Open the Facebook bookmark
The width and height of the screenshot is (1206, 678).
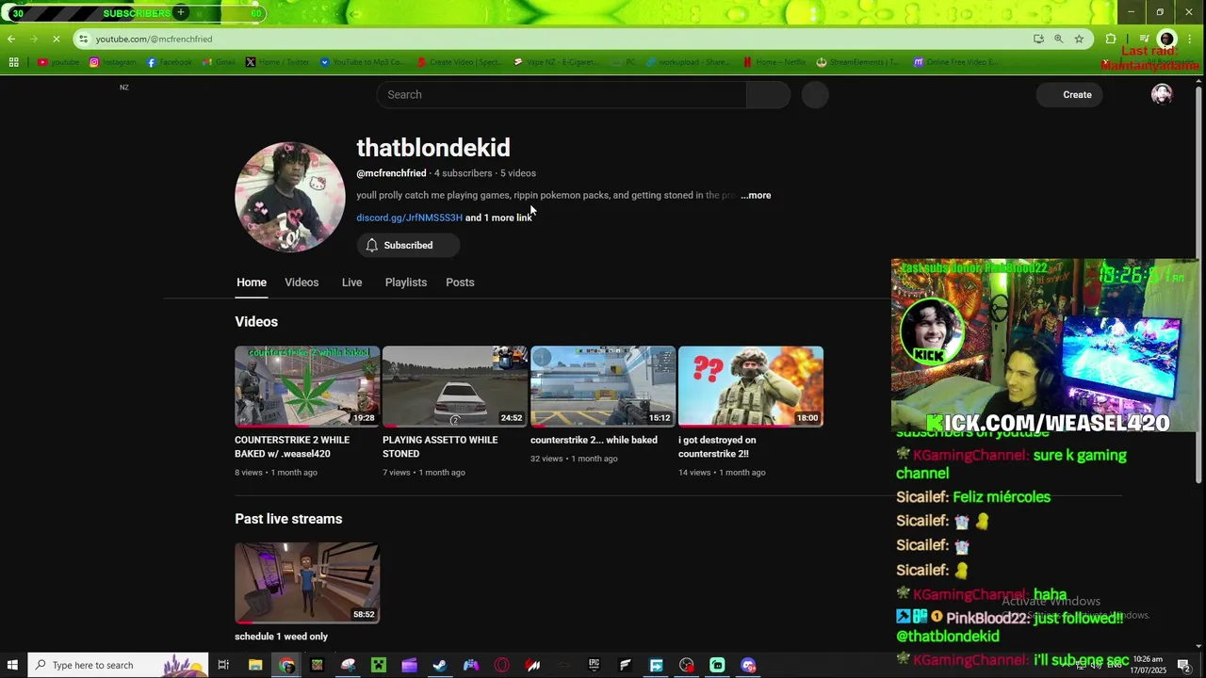click(x=170, y=62)
